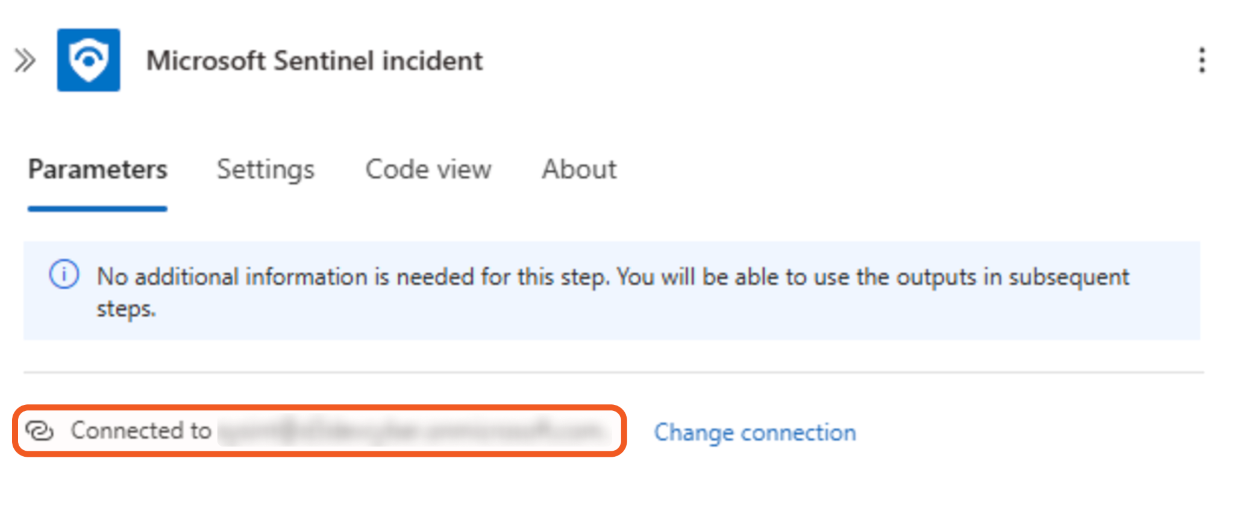This screenshot has height=526, width=1234.
Task: Switch to the Code view tab
Action: click(x=428, y=169)
